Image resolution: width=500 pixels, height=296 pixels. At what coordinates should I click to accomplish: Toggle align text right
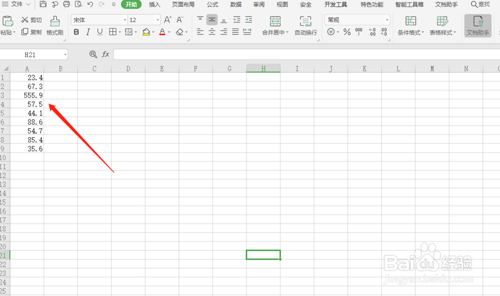[224, 31]
